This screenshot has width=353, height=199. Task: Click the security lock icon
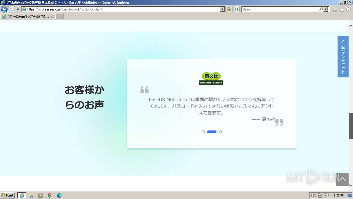pyautogui.click(x=229, y=9)
